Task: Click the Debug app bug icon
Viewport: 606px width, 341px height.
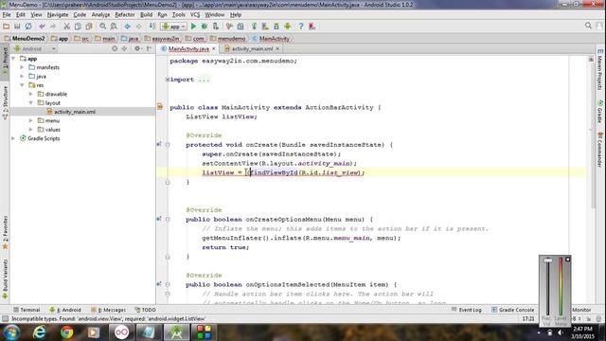Action: click(x=205, y=27)
